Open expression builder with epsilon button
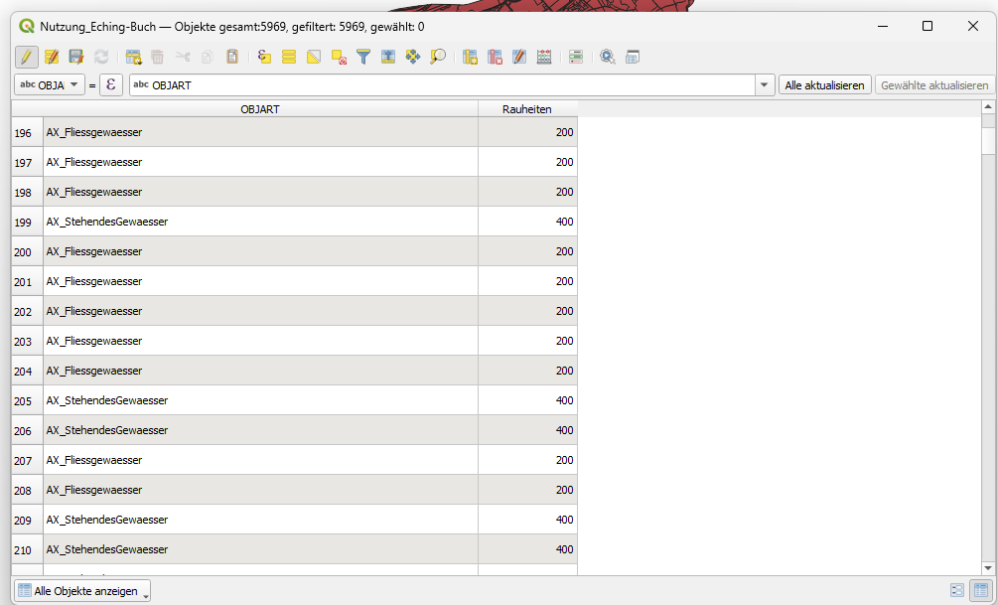Viewport: 998px width, 605px height. 111,85
